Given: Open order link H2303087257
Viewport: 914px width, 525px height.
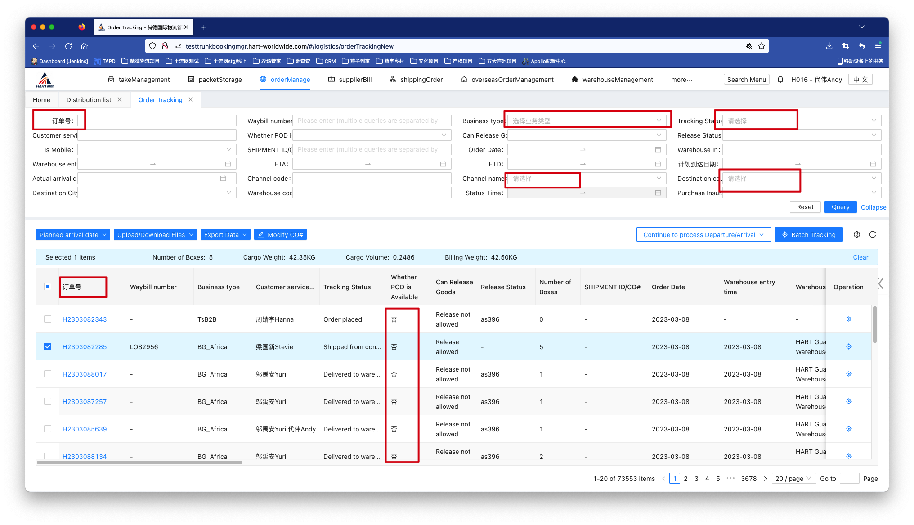Looking at the screenshot, I should pyautogui.click(x=85, y=401).
